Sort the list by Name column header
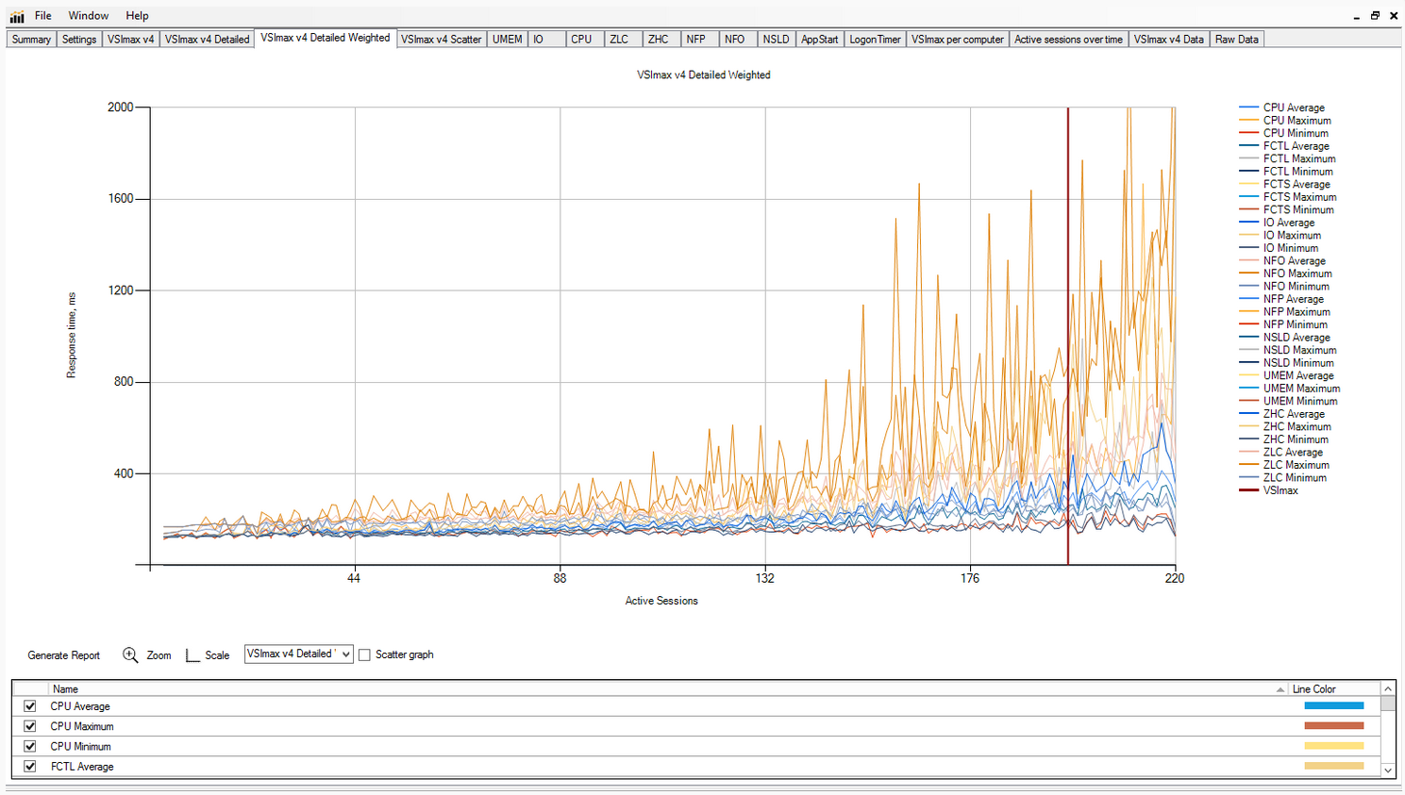 pyautogui.click(x=668, y=689)
